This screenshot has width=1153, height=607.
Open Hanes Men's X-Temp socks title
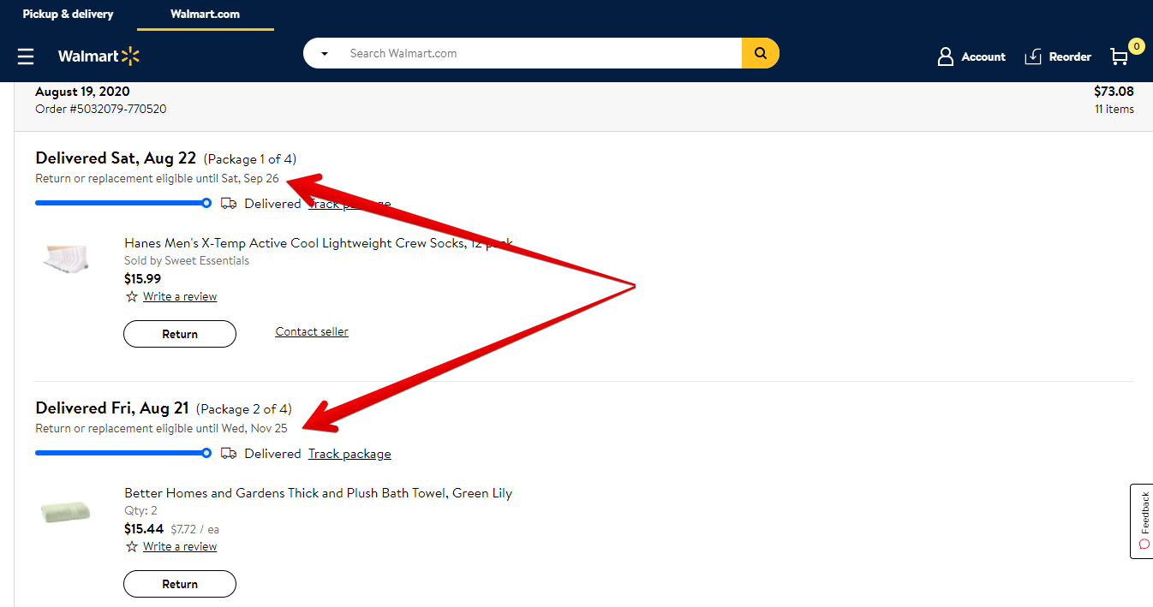point(319,243)
